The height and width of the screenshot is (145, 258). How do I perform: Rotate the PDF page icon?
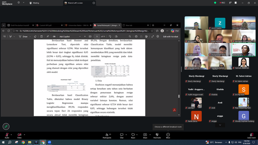(110, 37)
